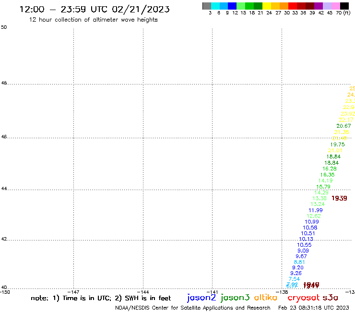This screenshot has height=312, width=355.
Task: Click the legend scale number 45
Action: click(x=330, y=12)
